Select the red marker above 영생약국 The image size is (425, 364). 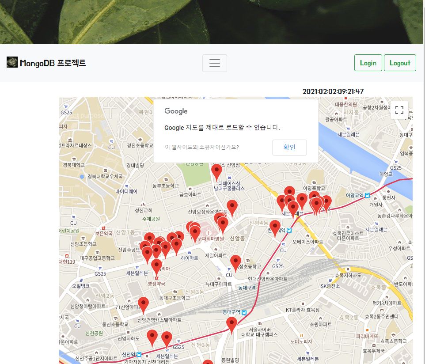tap(156, 267)
